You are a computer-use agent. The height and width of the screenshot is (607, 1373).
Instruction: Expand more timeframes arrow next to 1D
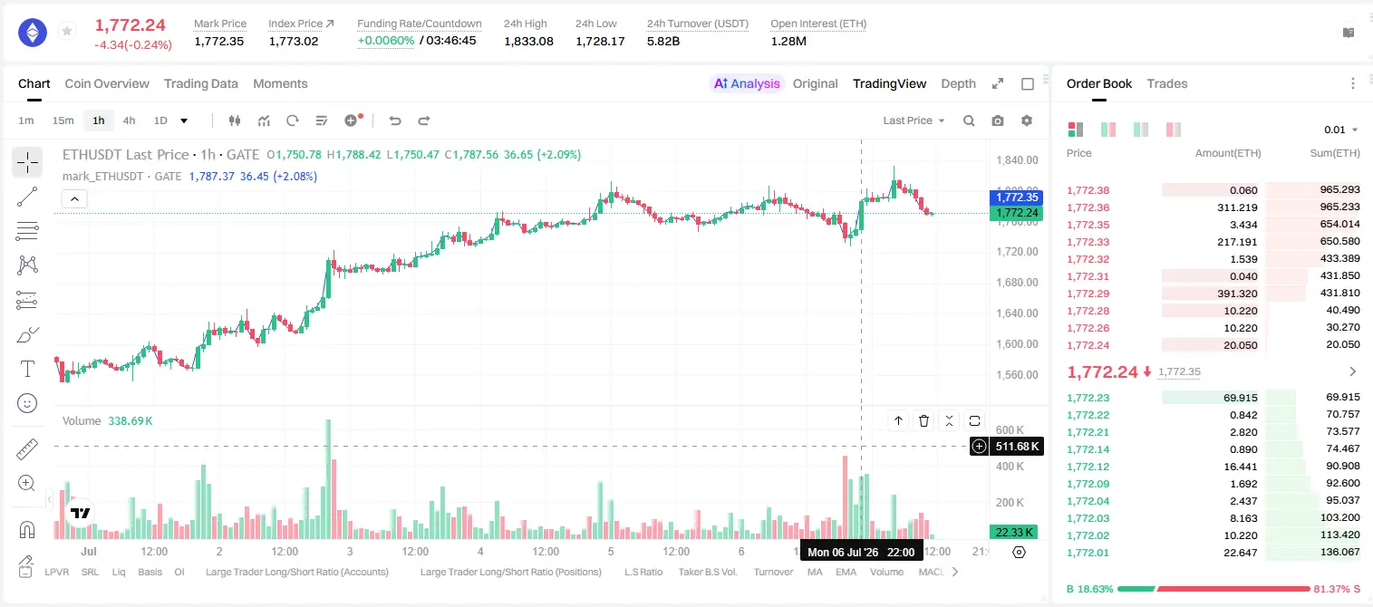click(x=184, y=120)
